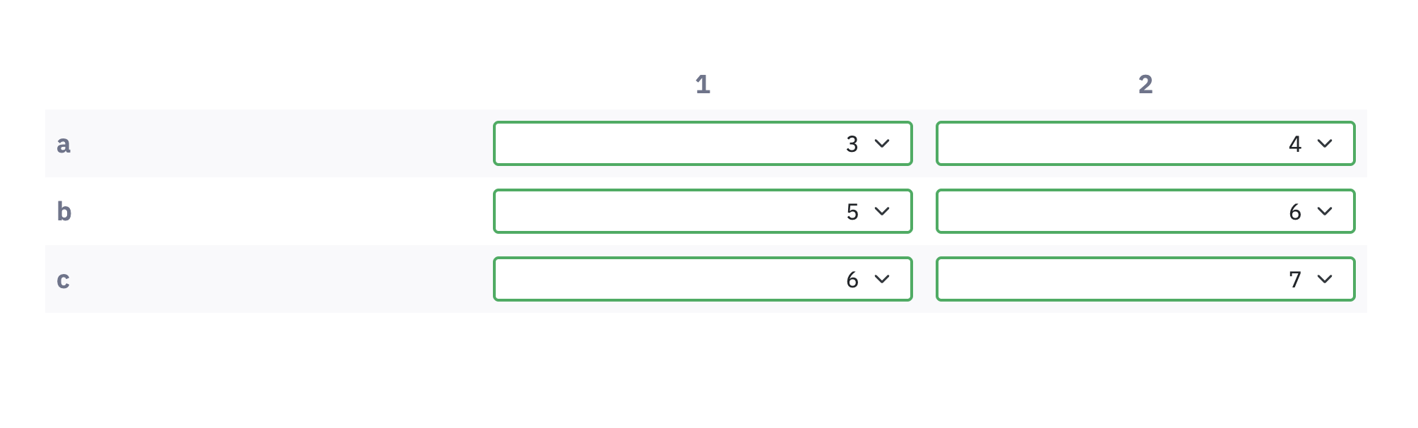The image size is (1418, 428).
Task: Click the row label c
Action: pos(64,280)
